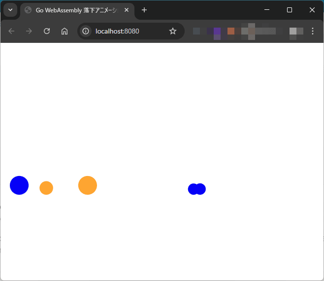This screenshot has width=324, height=281.
Task: Reload the current page
Action: 47,31
